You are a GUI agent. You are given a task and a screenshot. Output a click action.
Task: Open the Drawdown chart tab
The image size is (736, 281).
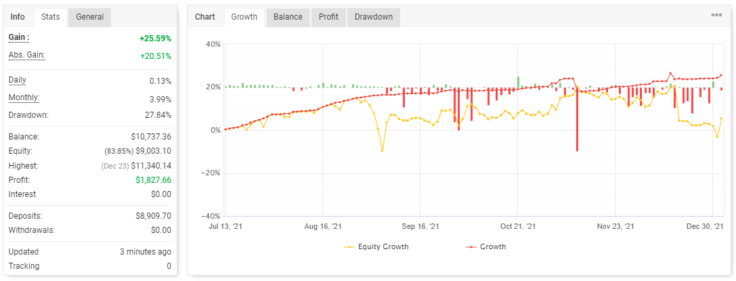pyautogui.click(x=374, y=17)
